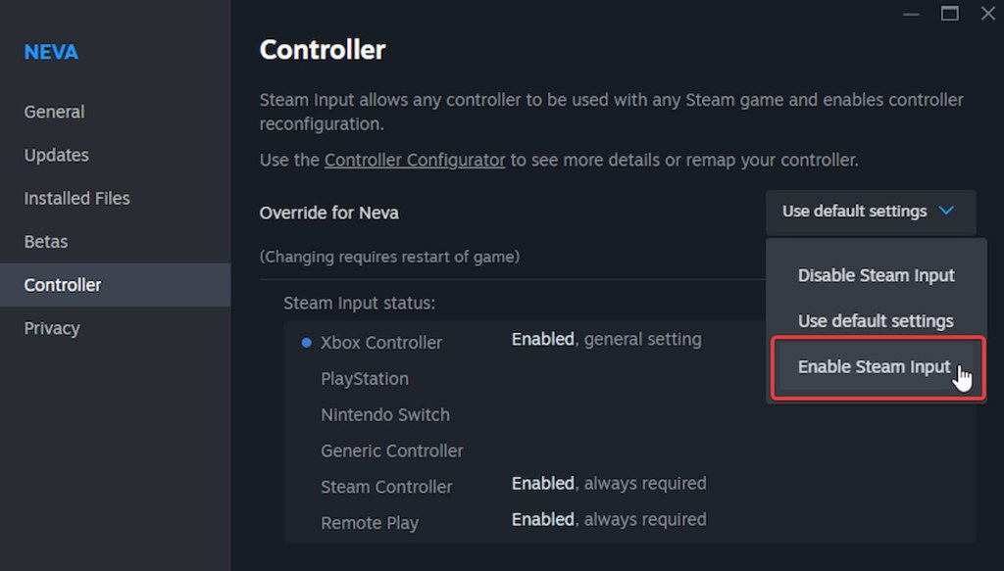Open the Privacy tab

pyautogui.click(x=52, y=328)
